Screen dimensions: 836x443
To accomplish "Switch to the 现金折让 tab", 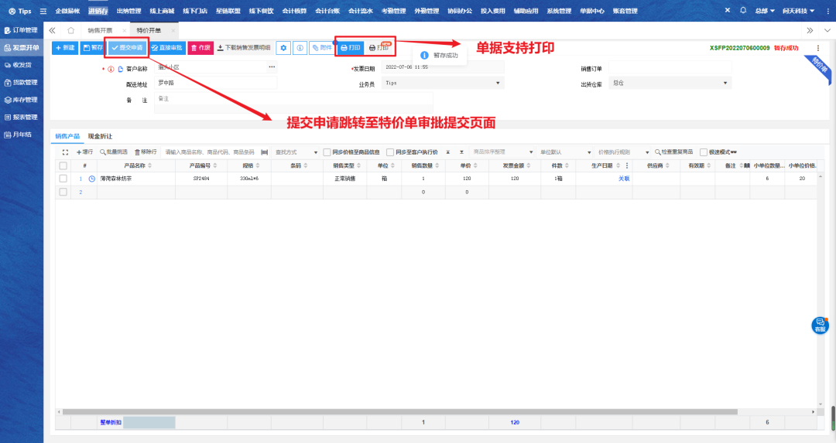I will 100,135.
